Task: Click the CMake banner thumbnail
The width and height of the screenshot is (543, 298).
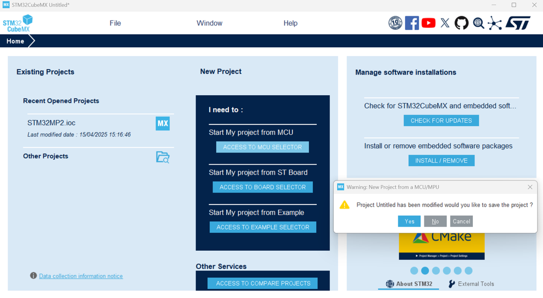Action: [x=441, y=246]
